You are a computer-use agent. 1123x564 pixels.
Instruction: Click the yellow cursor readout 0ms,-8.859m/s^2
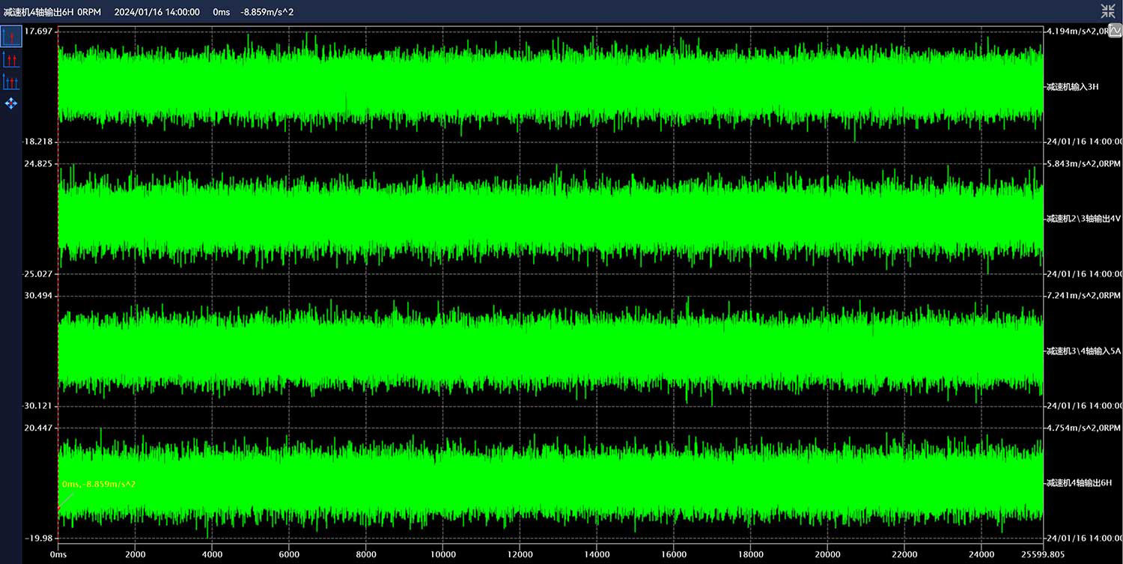click(x=99, y=484)
